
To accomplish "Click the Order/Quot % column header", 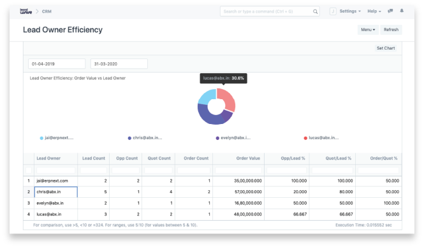I will tap(379, 158).
